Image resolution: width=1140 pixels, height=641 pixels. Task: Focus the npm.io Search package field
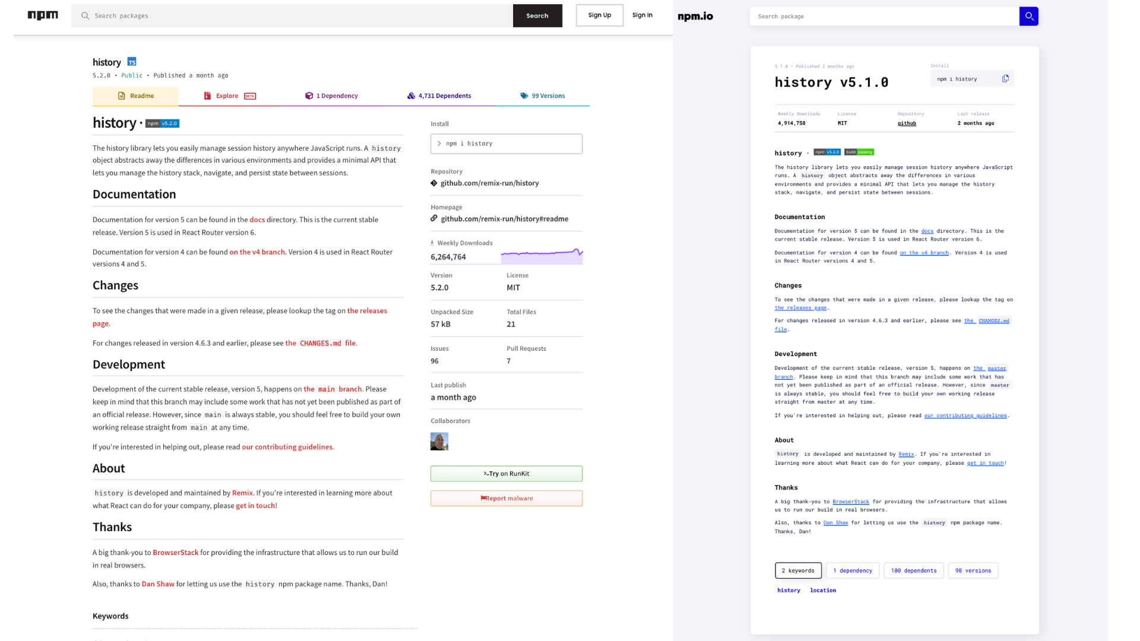(x=885, y=16)
